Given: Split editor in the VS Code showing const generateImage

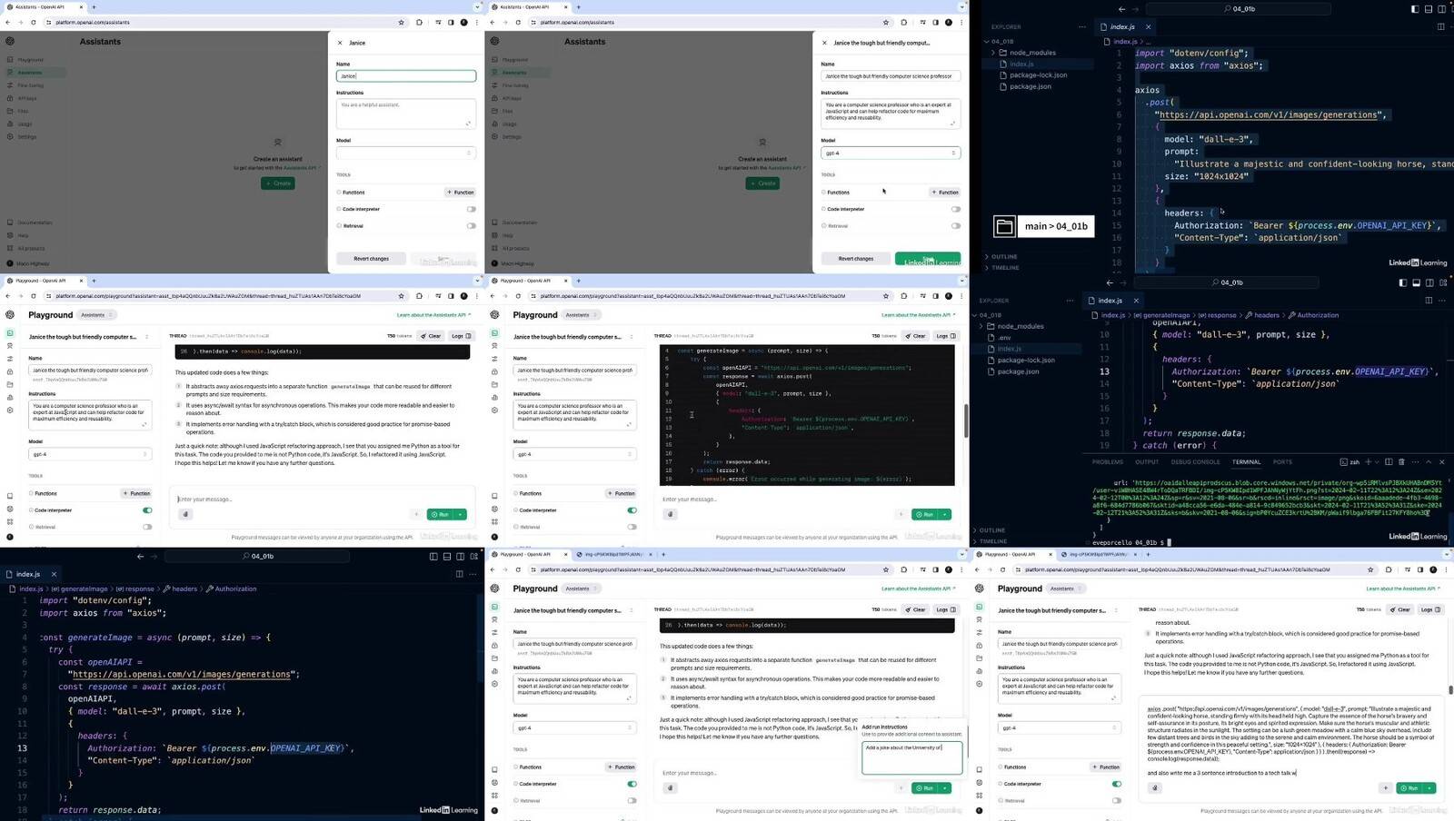Looking at the screenshot, I should 459,574.
